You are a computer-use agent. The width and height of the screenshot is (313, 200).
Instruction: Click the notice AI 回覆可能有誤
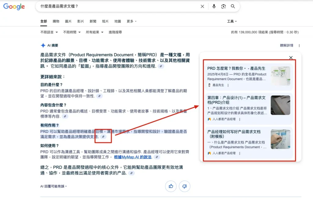53,186
